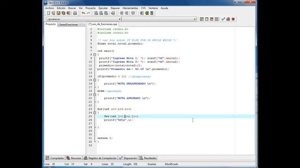Click the Go to line toolbar icon
Screen dimensions: 300x168
point(113,13)
